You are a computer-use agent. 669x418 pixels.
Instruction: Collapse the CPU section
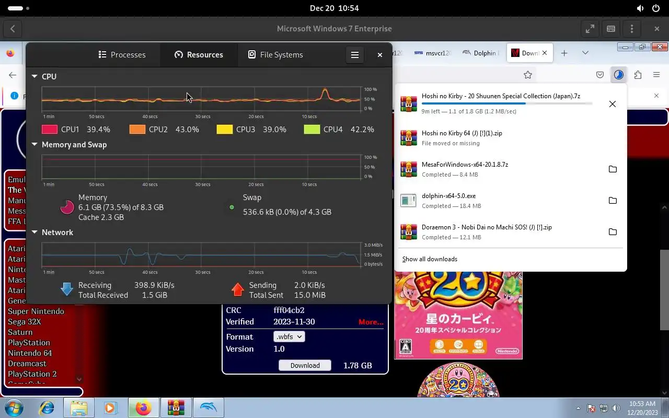(34, 76)
